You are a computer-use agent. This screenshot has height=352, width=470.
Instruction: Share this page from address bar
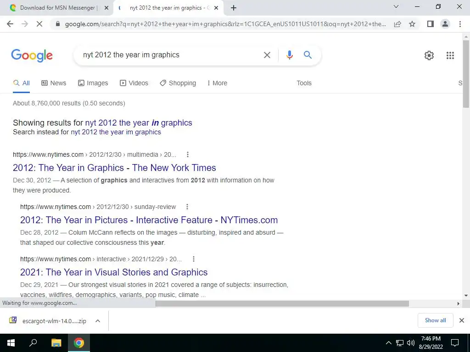(397, 24)
